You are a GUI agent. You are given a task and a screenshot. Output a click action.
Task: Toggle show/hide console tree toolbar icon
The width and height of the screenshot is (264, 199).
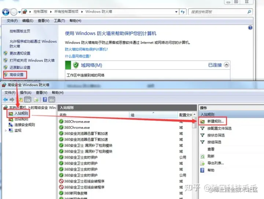(27, 99)
